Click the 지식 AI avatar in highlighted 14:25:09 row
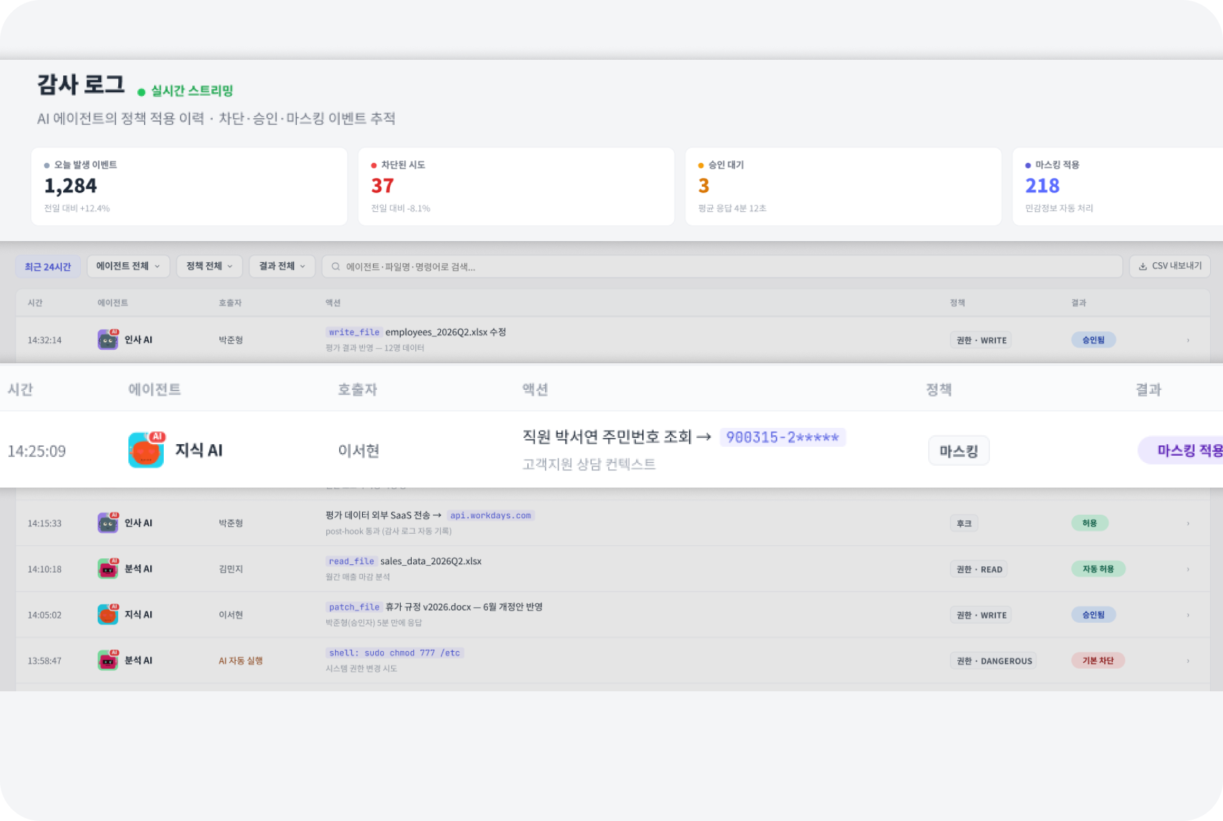 146,450
